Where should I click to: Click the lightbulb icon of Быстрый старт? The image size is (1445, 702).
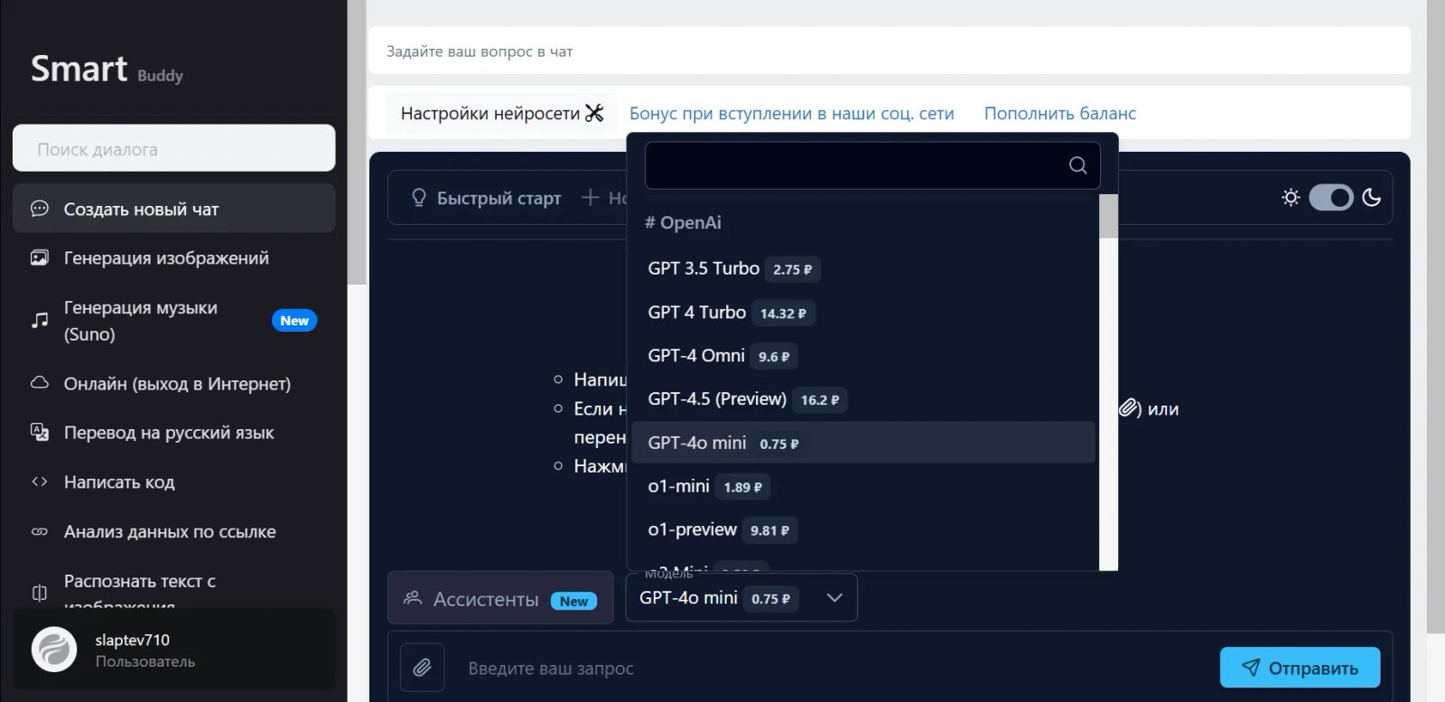click(419, 198)
